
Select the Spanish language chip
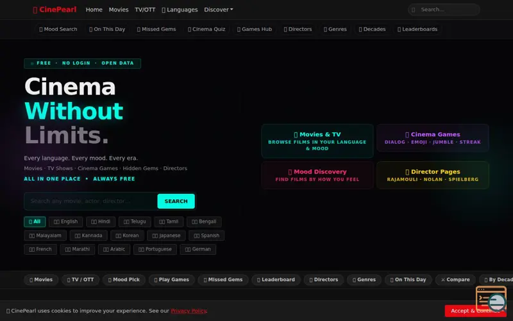coord(206,236)
